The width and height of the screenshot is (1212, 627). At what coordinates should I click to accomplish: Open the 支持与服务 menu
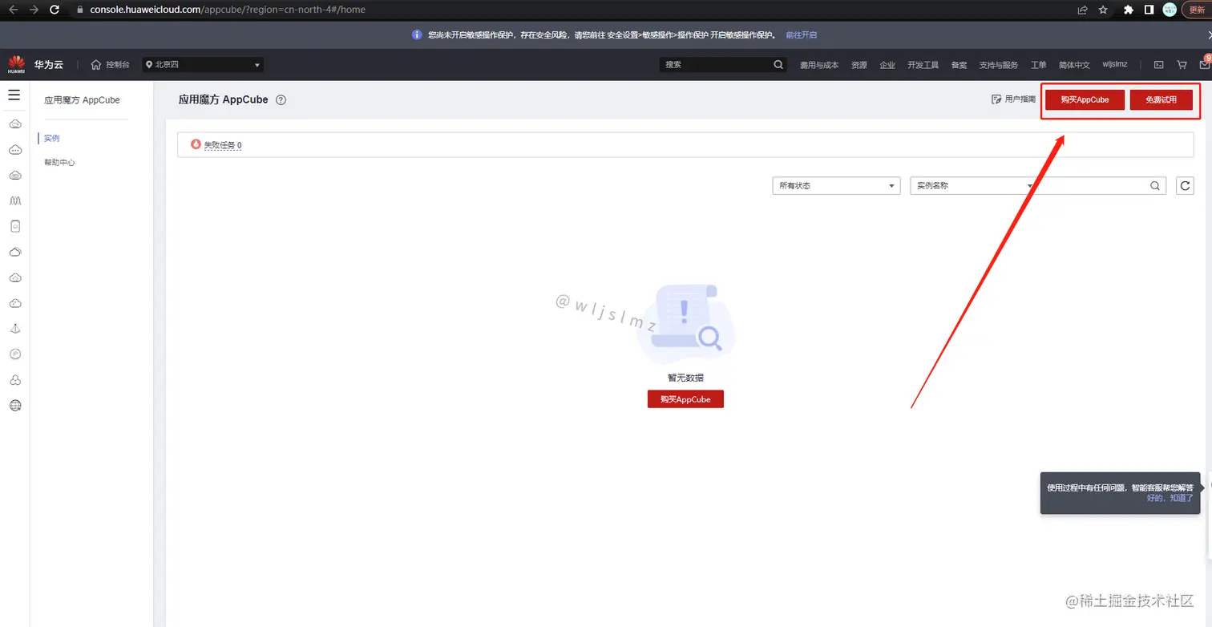pos(998,65)
